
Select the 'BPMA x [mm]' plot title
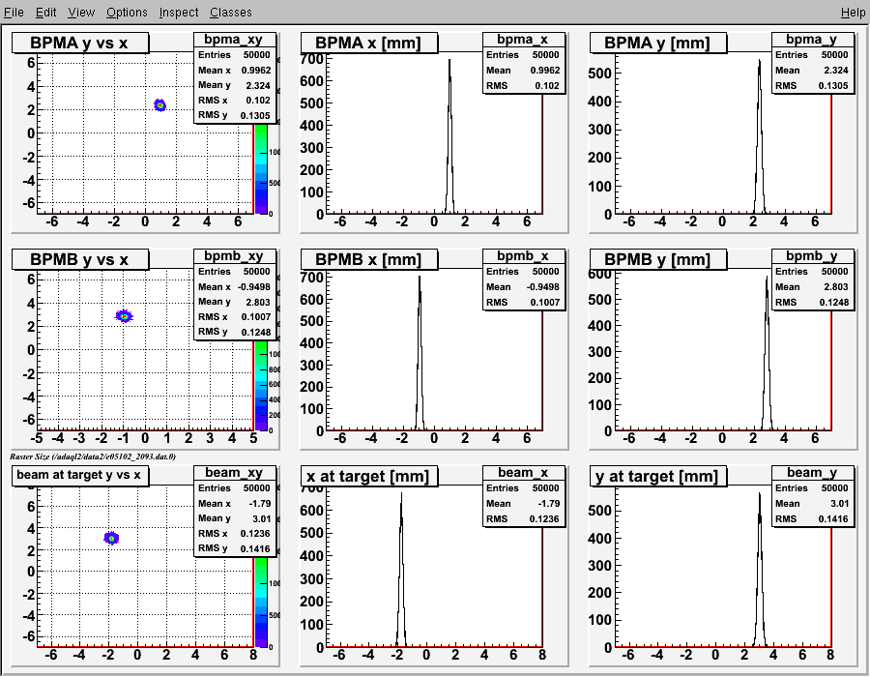(x=369, y=44)
